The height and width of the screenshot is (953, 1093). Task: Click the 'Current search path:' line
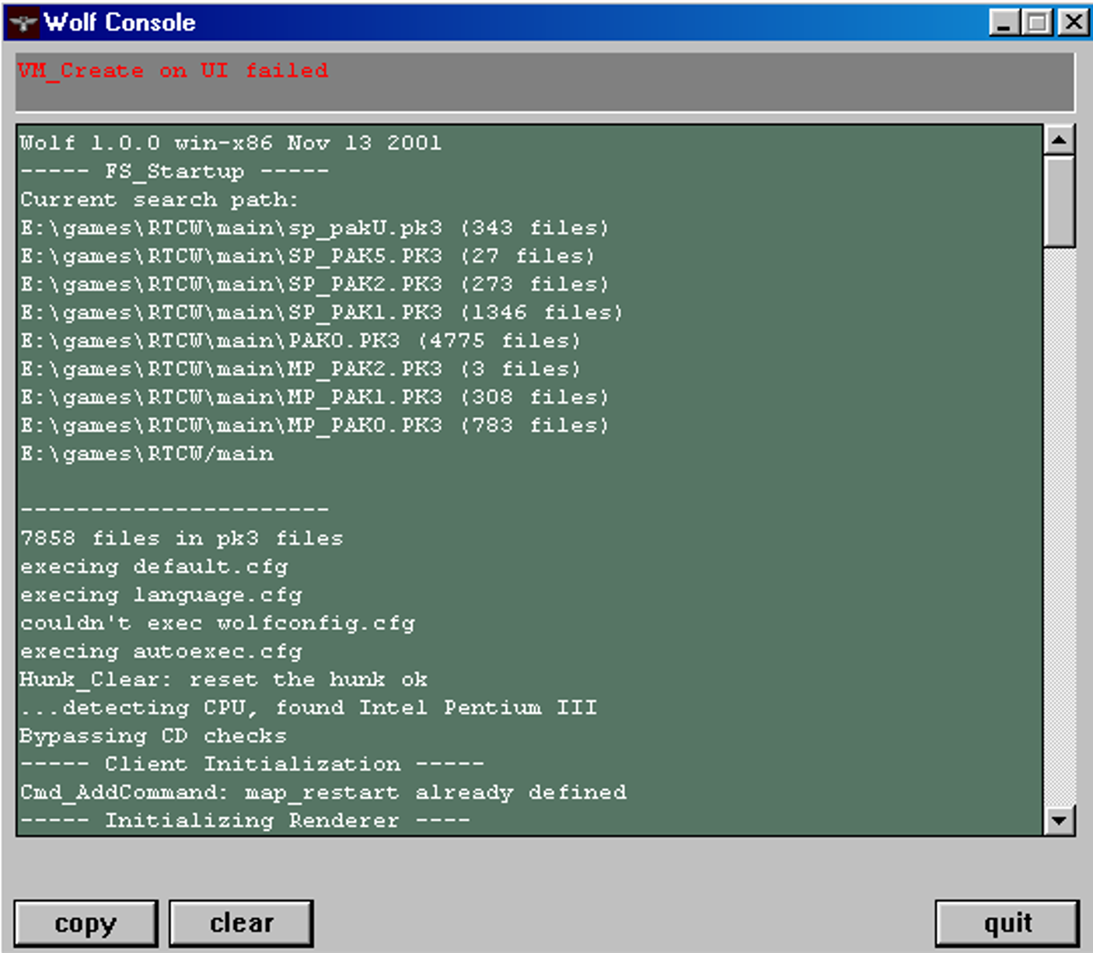coord(159,200)
